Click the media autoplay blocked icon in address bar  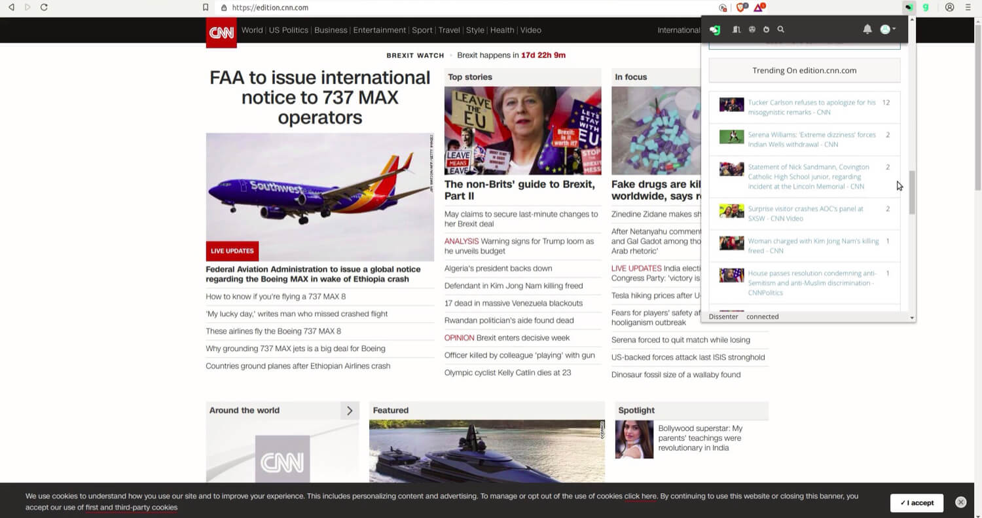pyautogui.click(x=723, y=8)
